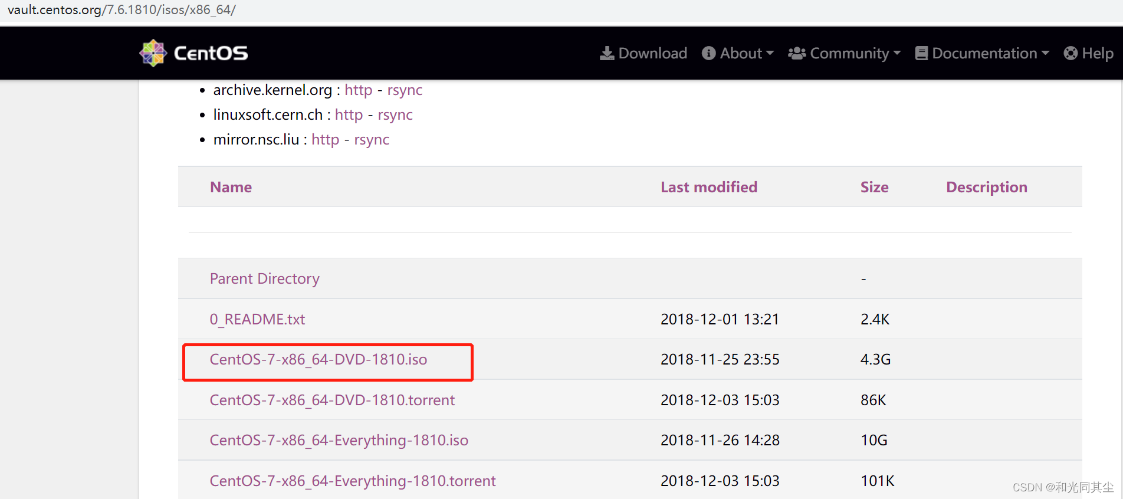The image size is (1123, 499).
Task: Go to Parent Directory
Action: point(265,278)
